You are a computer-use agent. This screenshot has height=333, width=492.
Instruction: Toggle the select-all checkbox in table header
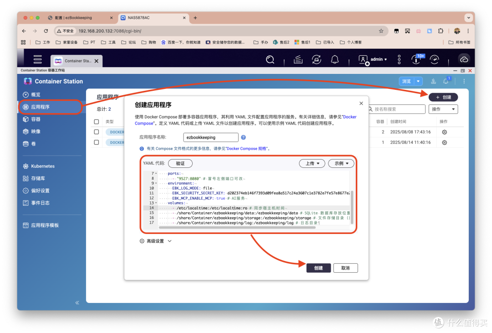coord(96,122)
